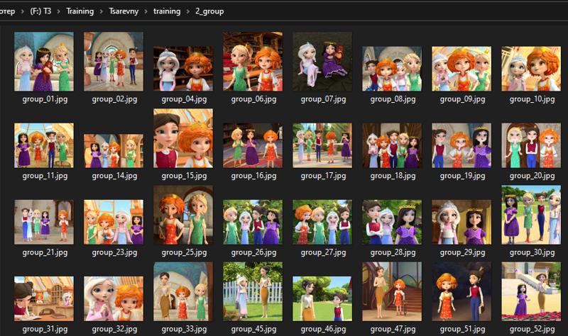This screenshot has height=336, width=568.
Task: Select the group_51.jpg thumbnail
Action: click(x=461, y=291)
